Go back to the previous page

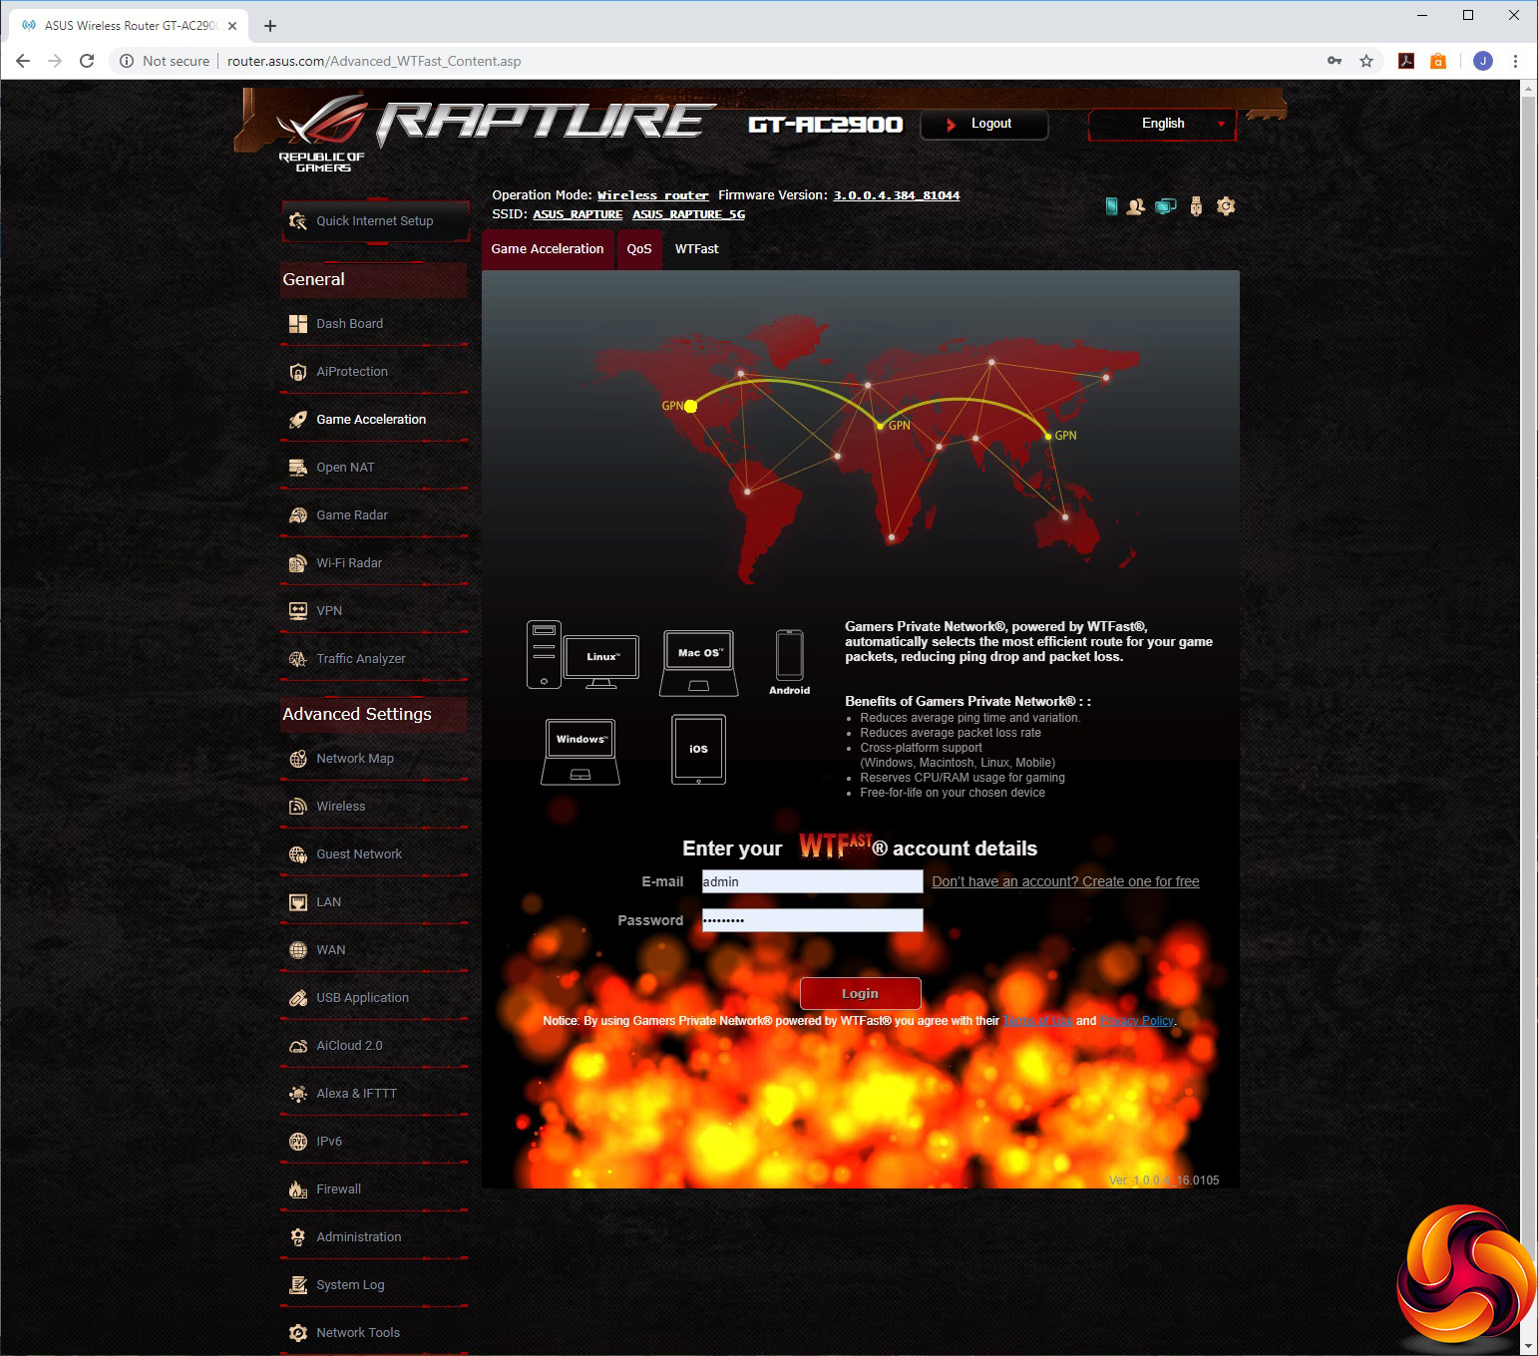tap(23, 61)
